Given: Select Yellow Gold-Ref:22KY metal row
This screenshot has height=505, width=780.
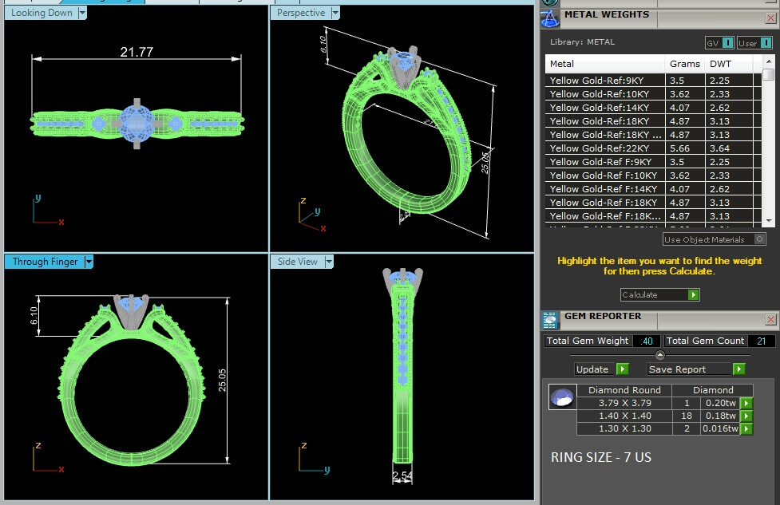Looking at the screenshot, I should (x=604, y=148).
